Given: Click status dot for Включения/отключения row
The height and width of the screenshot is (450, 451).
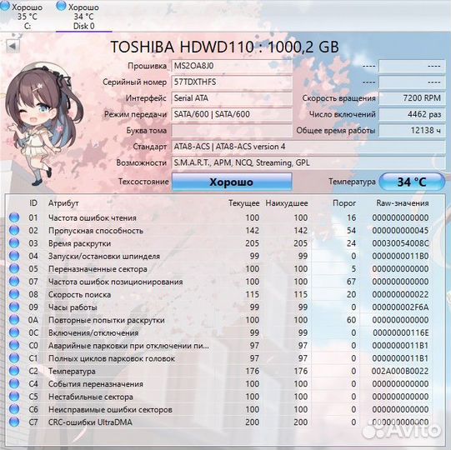Looking at the screenshot, I should [x=14, y=332].
